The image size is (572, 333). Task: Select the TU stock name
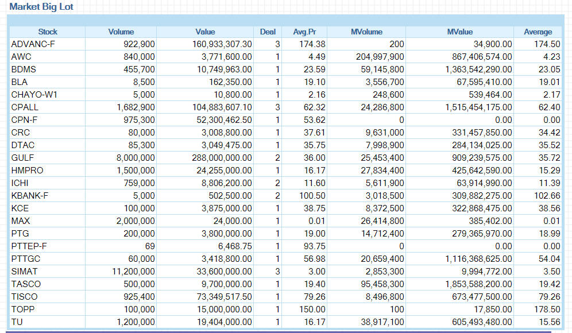pyautogui.click(x=17, y=322)
